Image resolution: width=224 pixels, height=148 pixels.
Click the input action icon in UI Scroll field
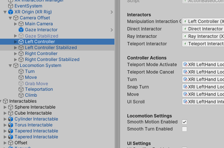(185, 102)
